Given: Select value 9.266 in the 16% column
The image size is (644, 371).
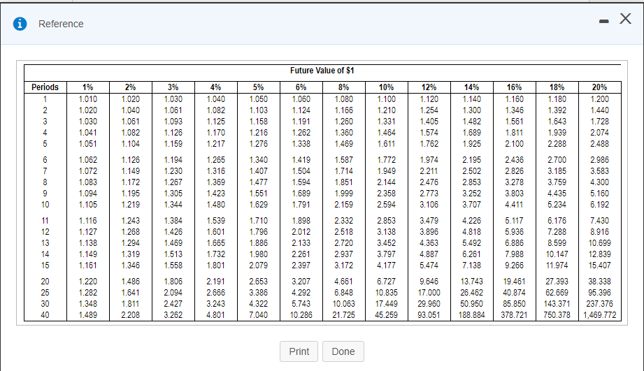Looking at the screenshot, I should [x=514, y=265].
